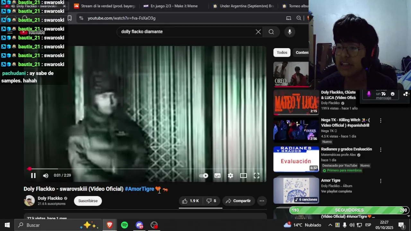
Task: Click the taskbar Buscar search box
Action: [58, 225]
